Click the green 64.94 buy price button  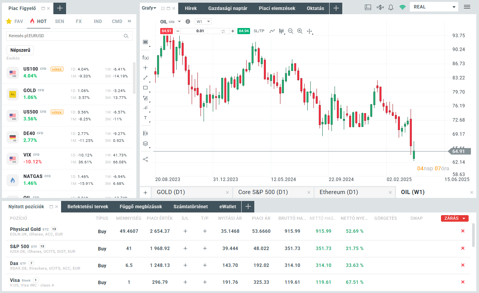(x=244, y=31)
